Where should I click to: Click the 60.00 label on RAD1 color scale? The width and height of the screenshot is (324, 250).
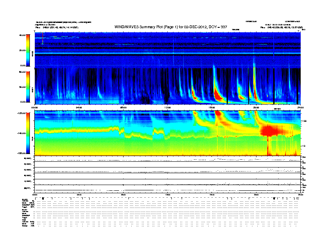coord(22,72)
